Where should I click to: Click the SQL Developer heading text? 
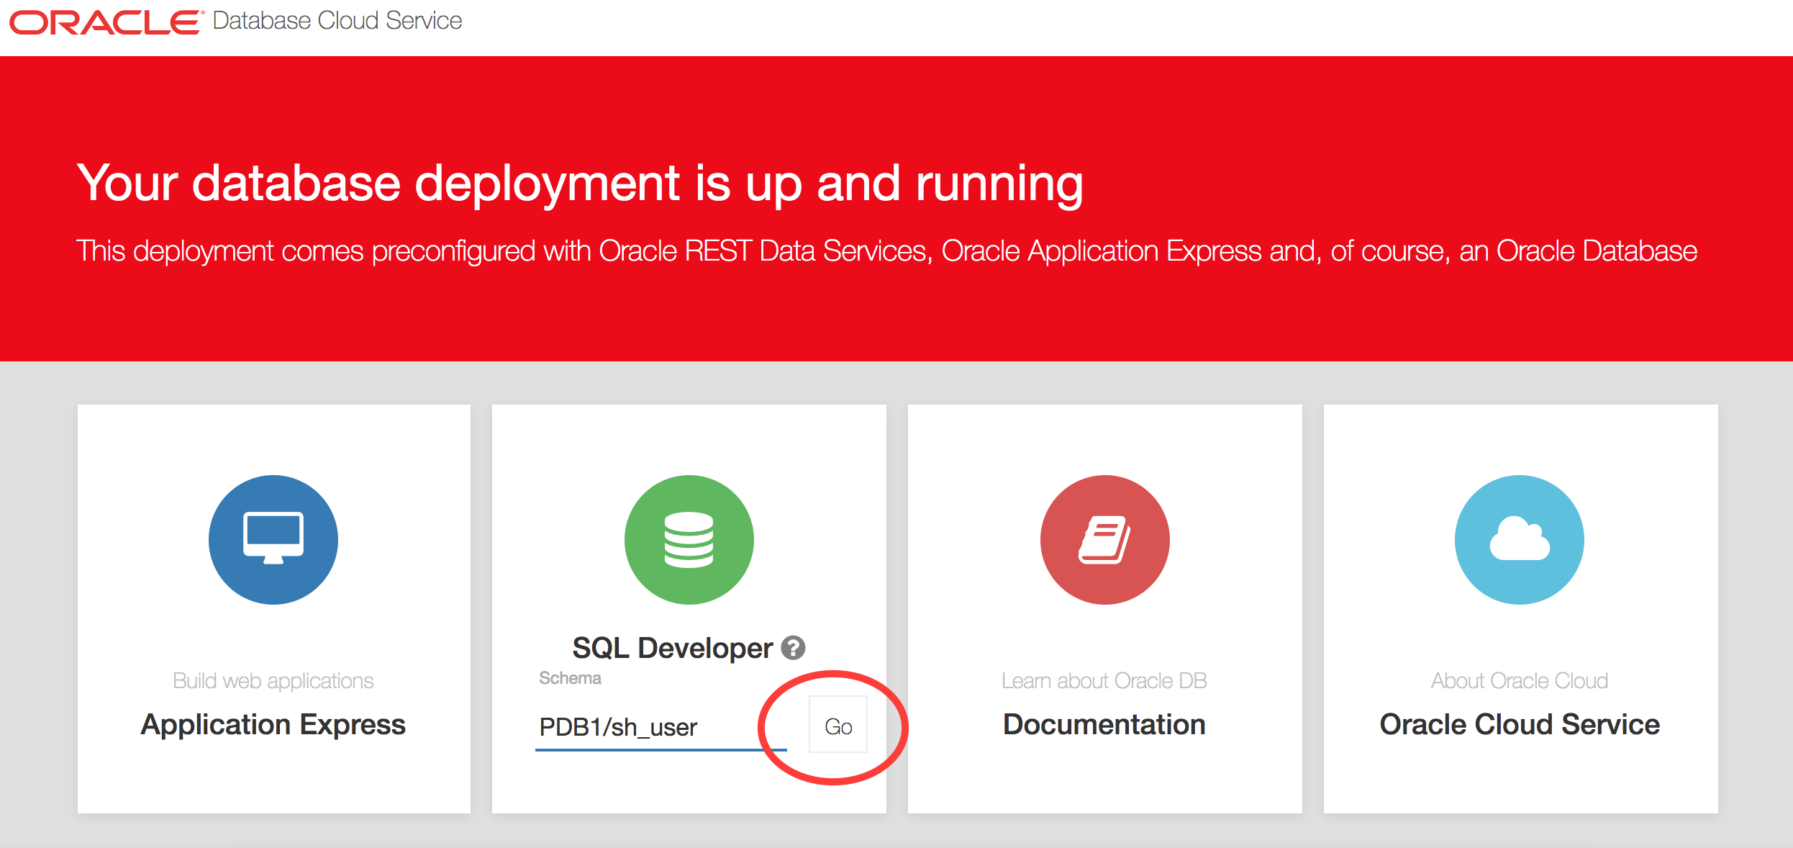pyautogui.click(x=672, y=648)
